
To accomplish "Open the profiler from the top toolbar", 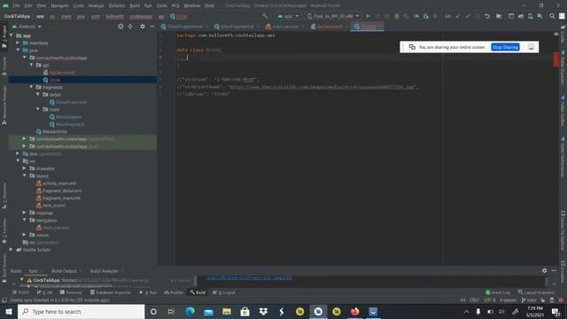I will point(416,16).
